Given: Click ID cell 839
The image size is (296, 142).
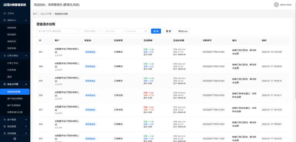Looking at the screenshot, I should (41, 81).
